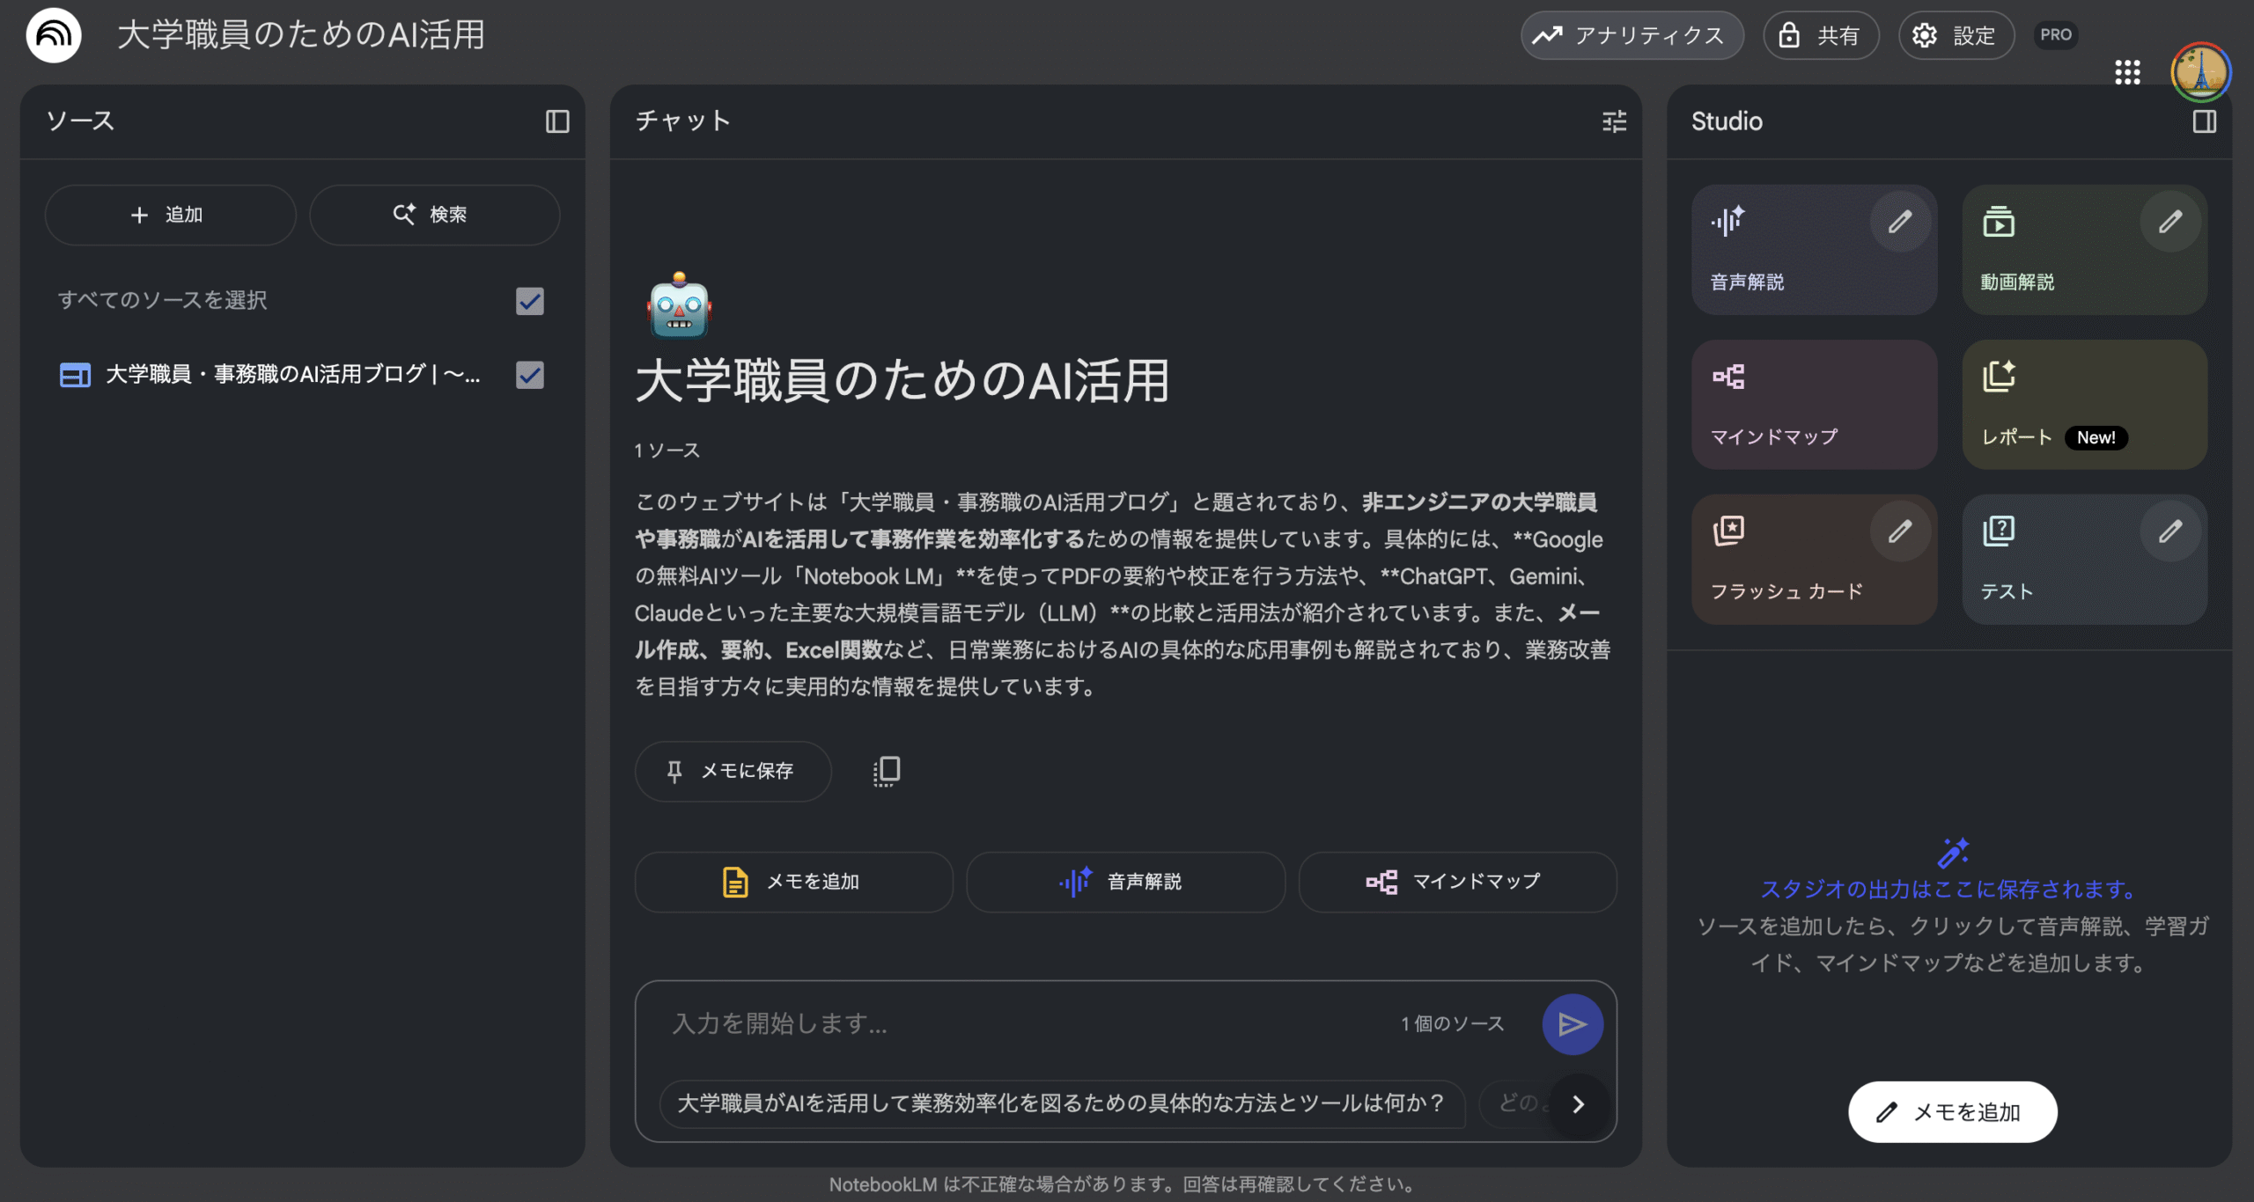This screenshot has height=1202, width=2254.
Task: Generate 動画解説 in the Studio card
Action: 2084,250
